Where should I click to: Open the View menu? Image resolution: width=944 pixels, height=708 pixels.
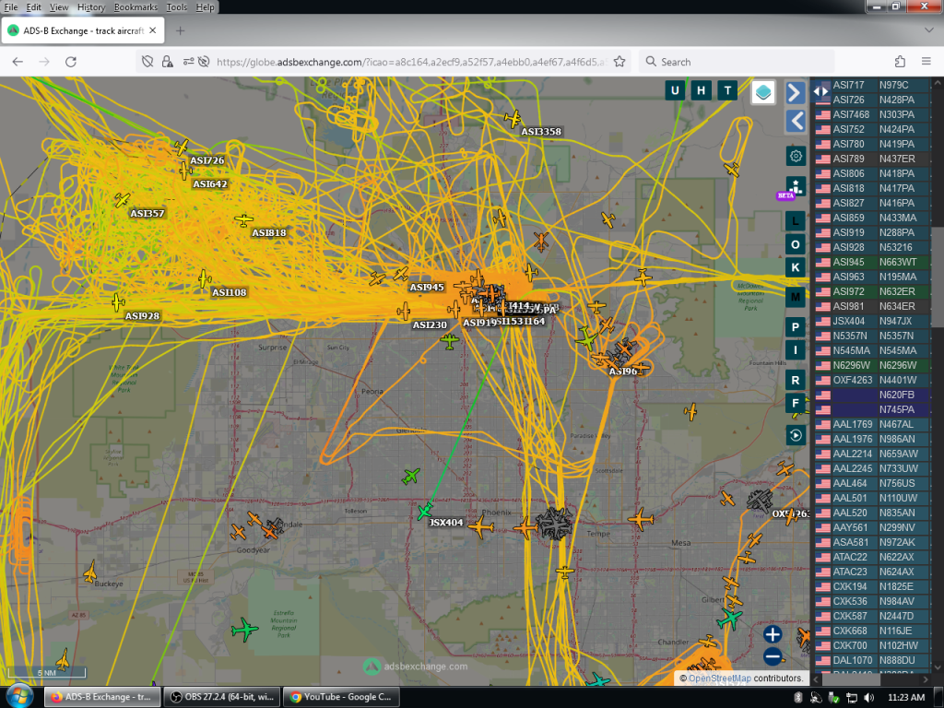click(58, 7)
